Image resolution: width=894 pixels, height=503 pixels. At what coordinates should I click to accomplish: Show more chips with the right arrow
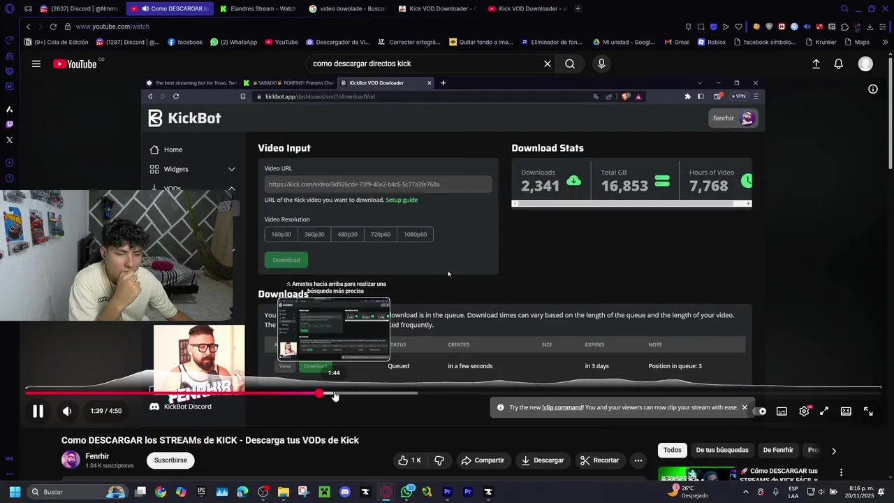pyautogui.click(x=833, y=451)
